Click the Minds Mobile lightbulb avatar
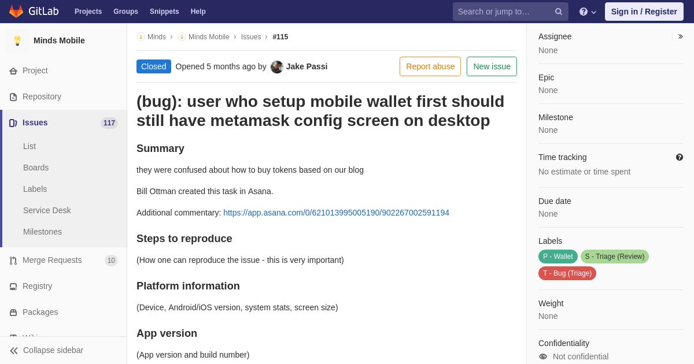 click(17, 40)
